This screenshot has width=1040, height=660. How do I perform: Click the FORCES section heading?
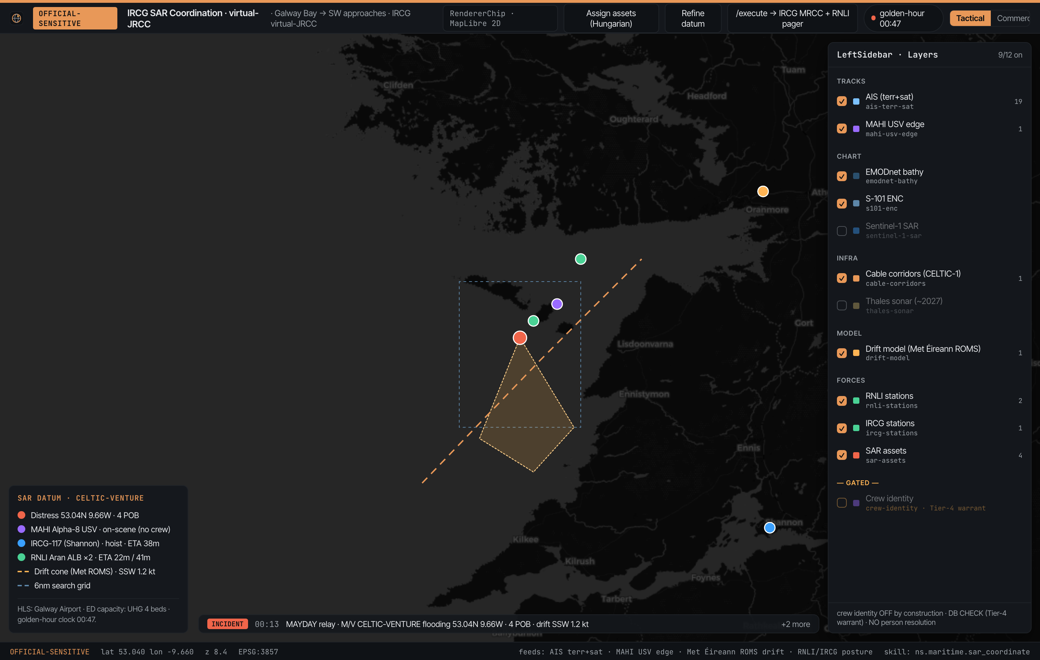tap(850, 380)
